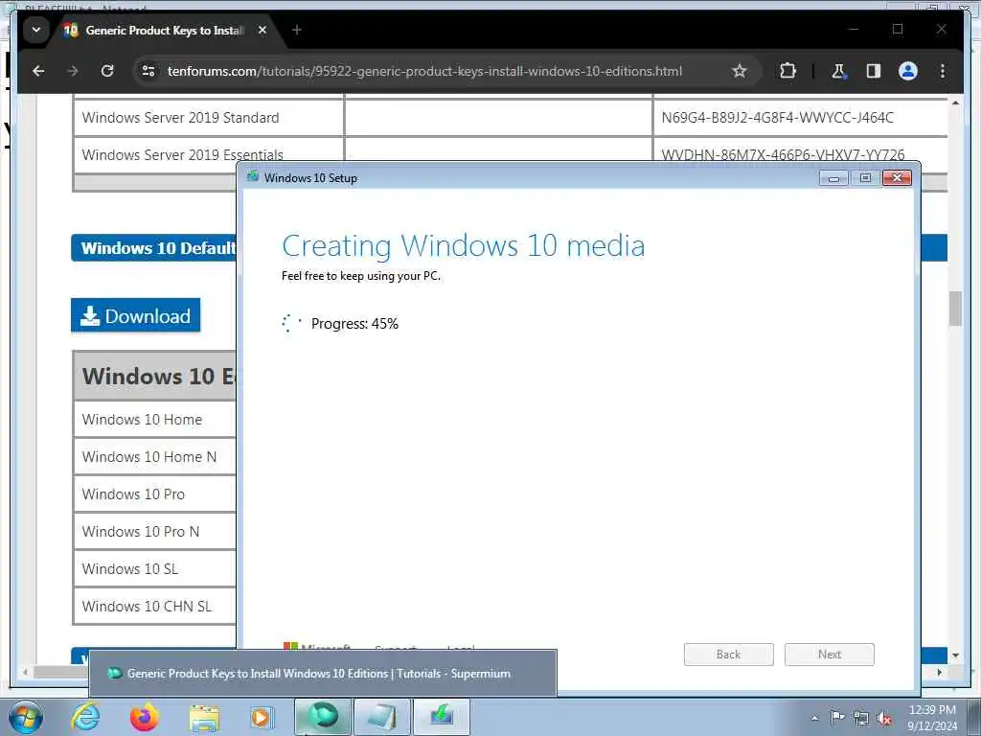981x736 pixels.
Task: Click the horizontal scrollbar right arrow
Action: 939,672
